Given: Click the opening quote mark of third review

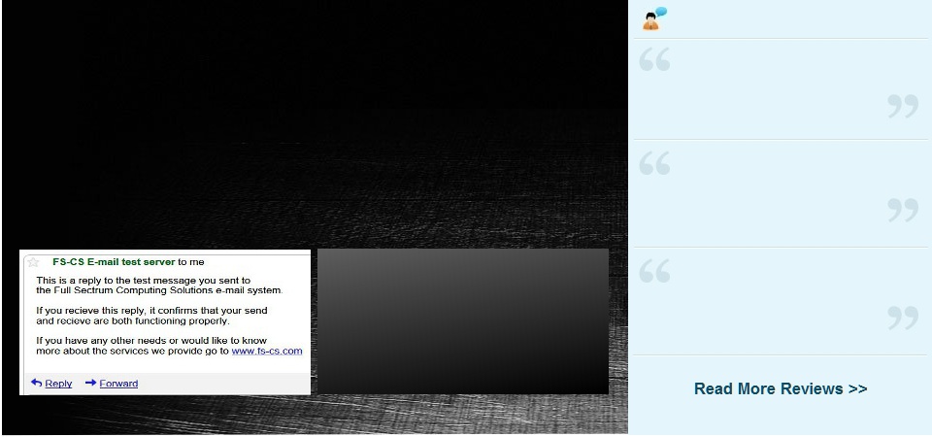Looking at the screenshot, I should pyautogui.click(x=655, y=271).
